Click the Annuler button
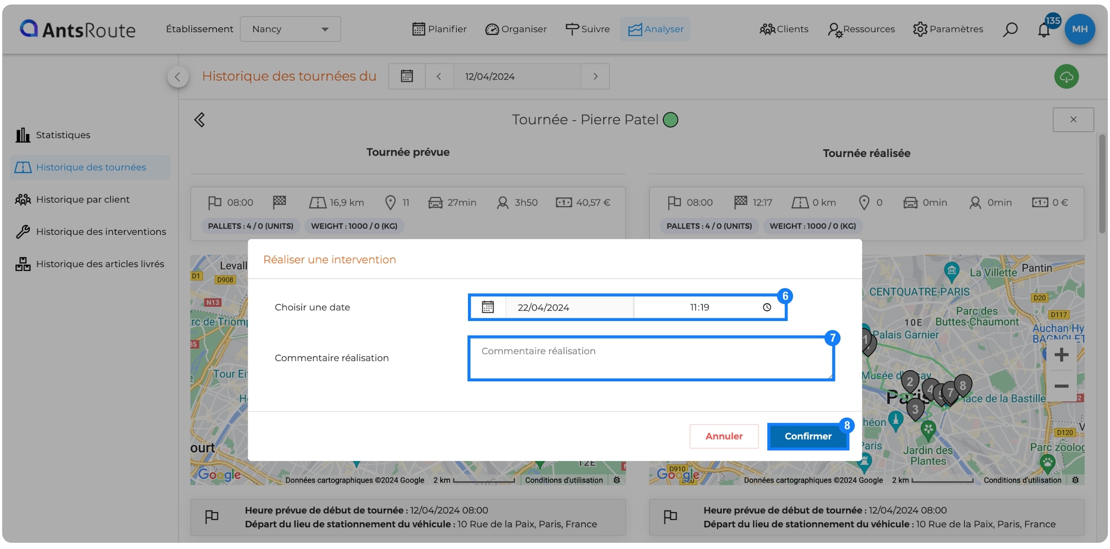This screenshot has height=549, width=1110. coord(724,436)
